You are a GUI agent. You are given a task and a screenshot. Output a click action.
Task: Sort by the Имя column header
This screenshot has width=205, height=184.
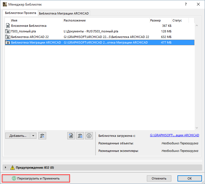[37, 20]
